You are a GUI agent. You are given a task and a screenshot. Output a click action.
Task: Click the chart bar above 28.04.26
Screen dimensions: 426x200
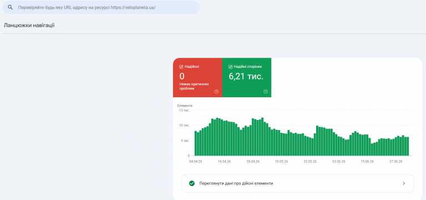pyautogui.click(x=253, y=137)
